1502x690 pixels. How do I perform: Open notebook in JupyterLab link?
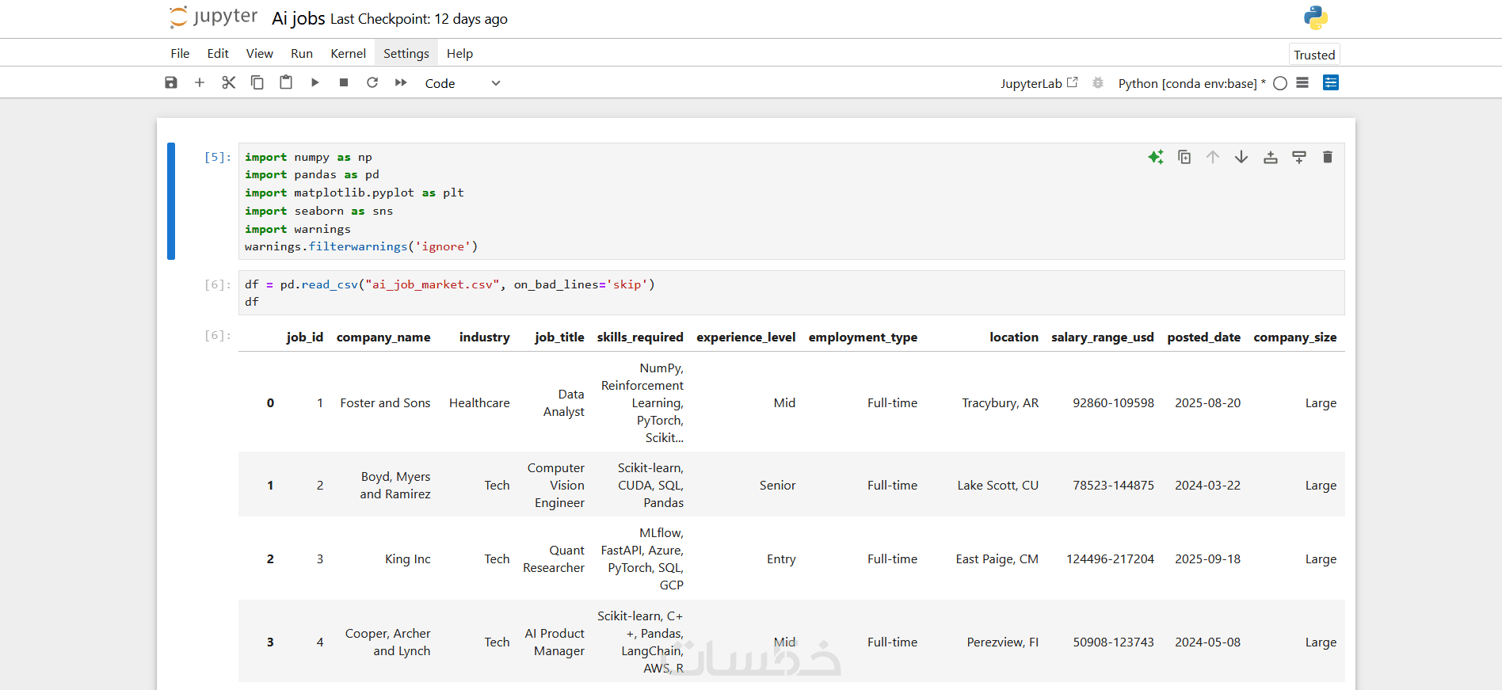[1039, 83]
